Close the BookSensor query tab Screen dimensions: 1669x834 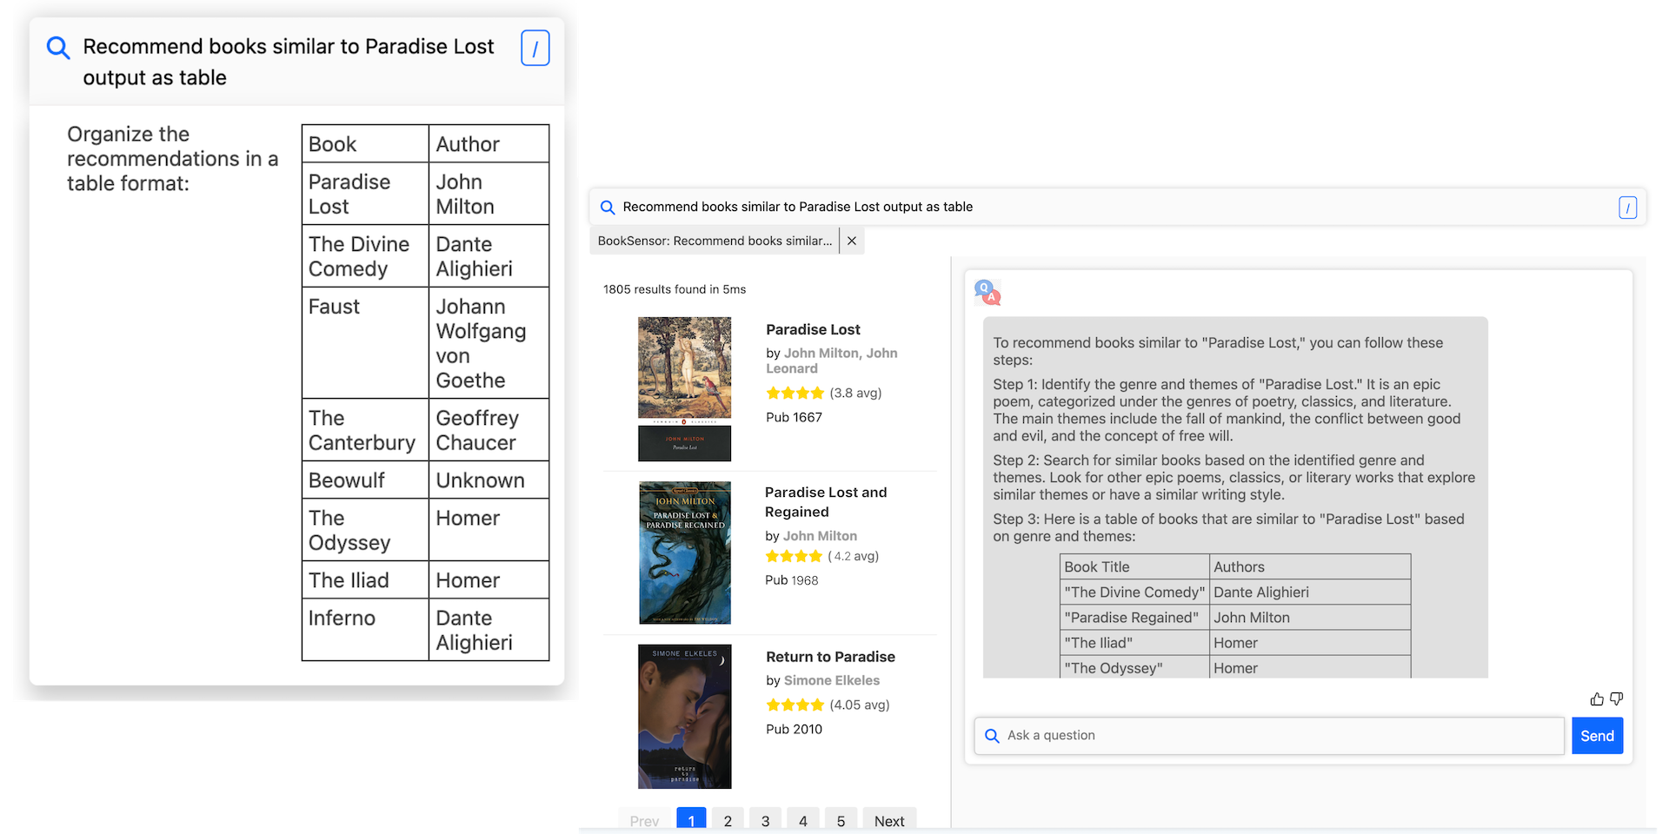[852, 241]
